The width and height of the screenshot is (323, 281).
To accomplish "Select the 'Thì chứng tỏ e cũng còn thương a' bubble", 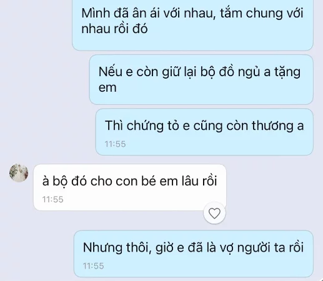I will (204, 132).
